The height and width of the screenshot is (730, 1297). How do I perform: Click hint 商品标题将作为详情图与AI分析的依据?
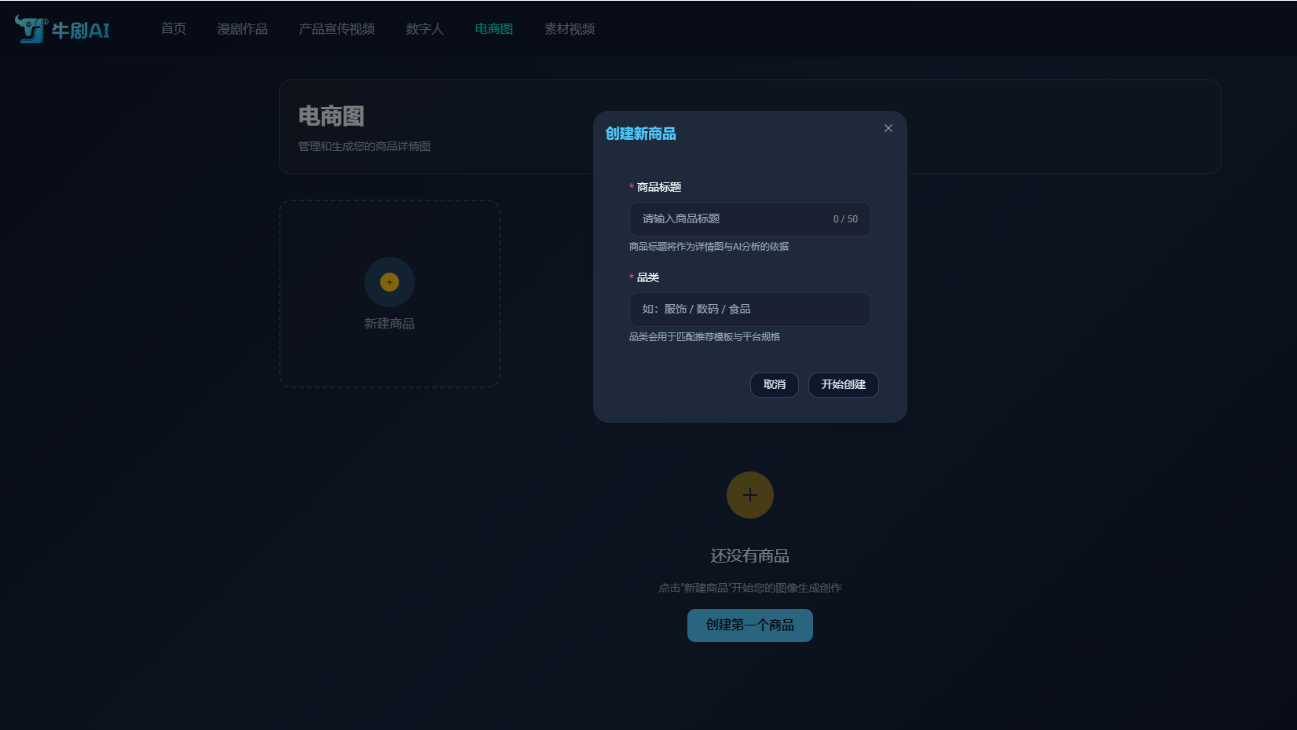(709, 247)
